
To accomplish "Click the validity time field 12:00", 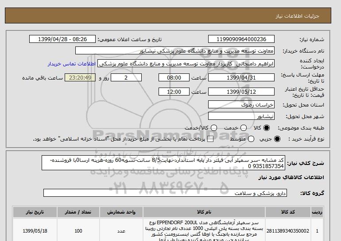I will pyautogui.click(x=174, y=92).
